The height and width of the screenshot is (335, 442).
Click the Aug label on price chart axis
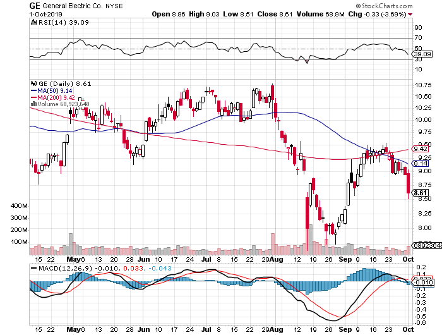coord(277,259)
